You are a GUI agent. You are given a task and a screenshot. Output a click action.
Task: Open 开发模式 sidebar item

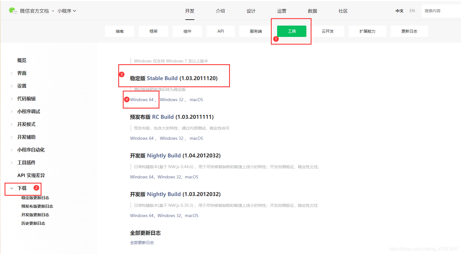pyautogui.click(x=26, y=124)
